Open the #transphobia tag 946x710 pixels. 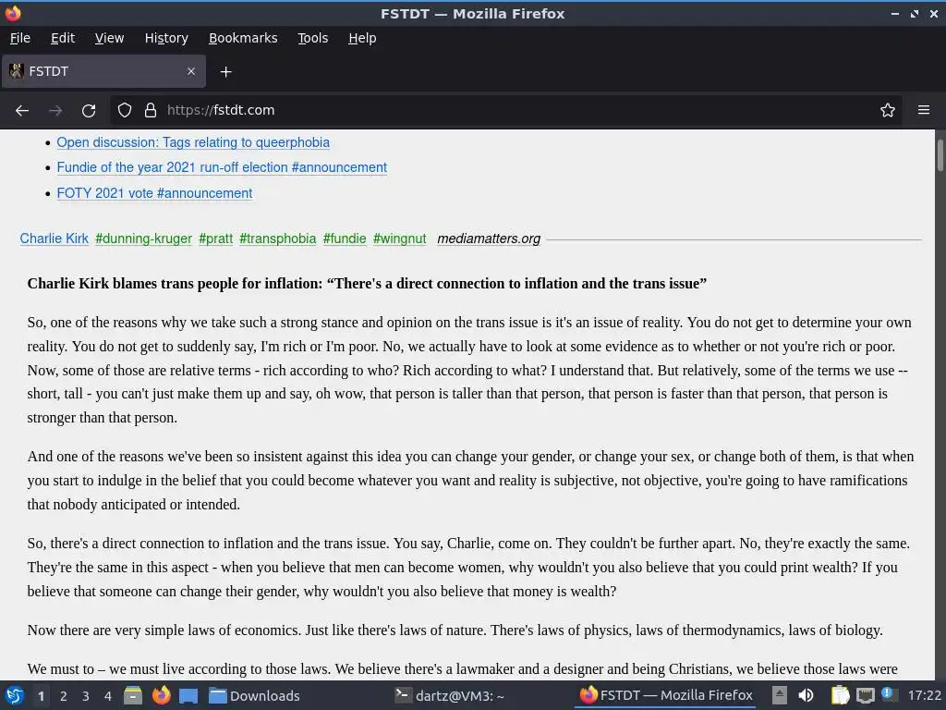pyautogui.click(x=277, y=239)
